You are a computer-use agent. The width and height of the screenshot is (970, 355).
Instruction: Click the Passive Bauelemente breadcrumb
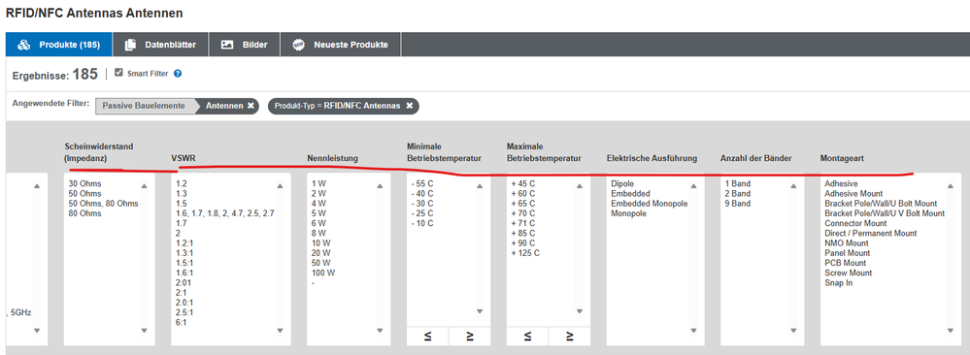[x=144, y=106]
